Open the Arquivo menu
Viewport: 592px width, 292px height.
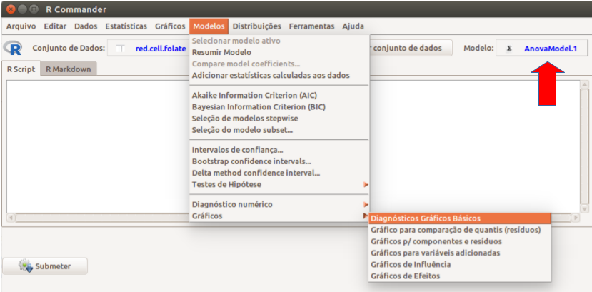pos(21,26)
